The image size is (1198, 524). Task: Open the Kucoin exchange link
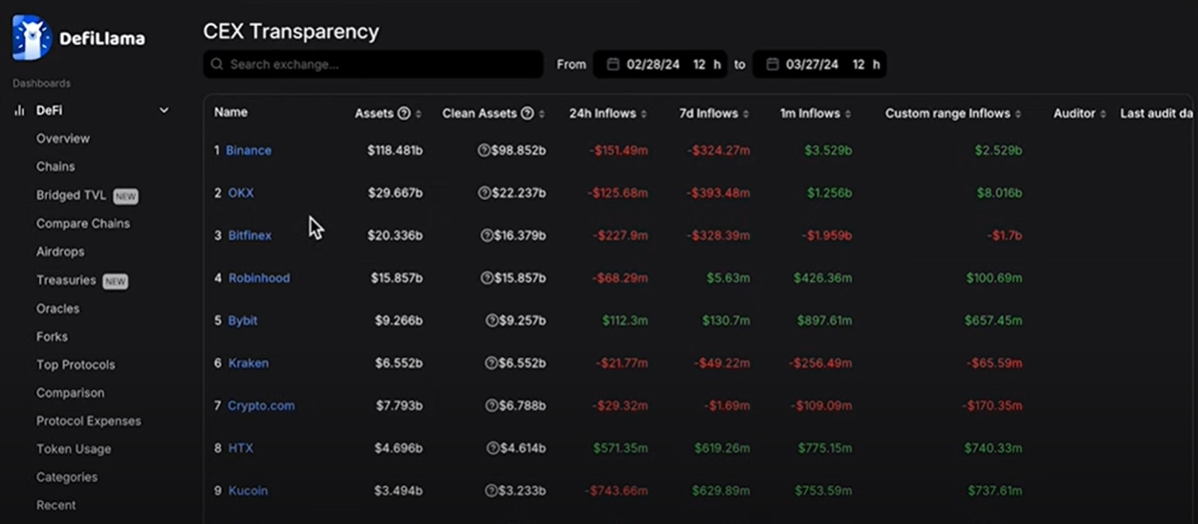(x=248, y=491)
